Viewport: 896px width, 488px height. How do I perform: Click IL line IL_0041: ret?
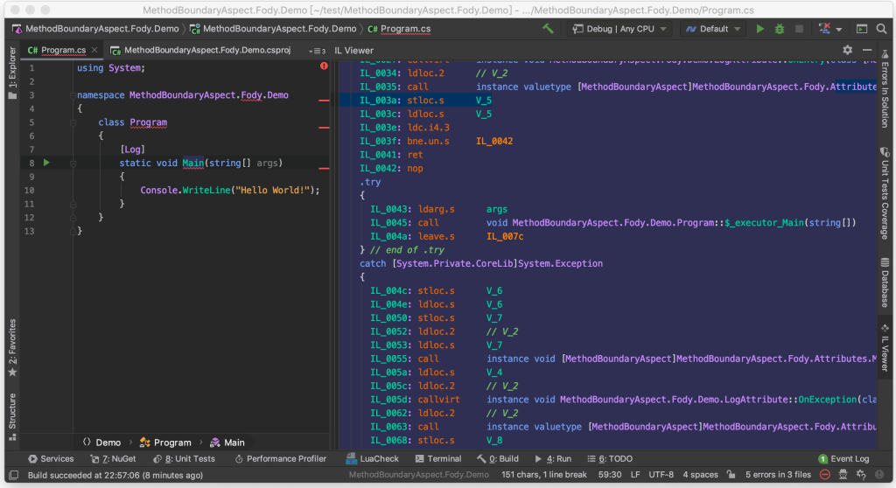click(391, 155)
